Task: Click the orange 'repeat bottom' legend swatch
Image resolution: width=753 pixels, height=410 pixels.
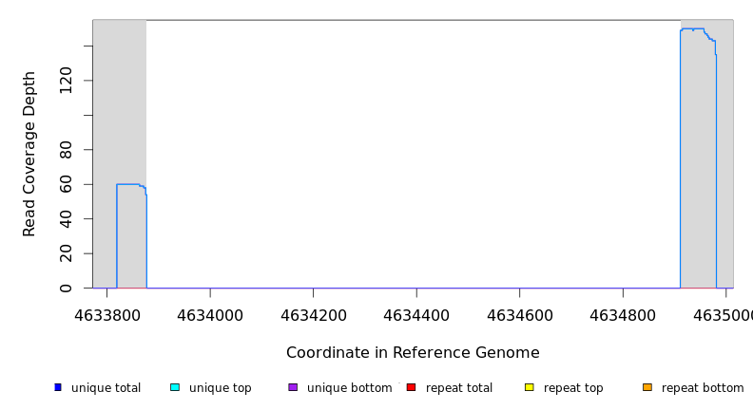Action: (647, 387)
